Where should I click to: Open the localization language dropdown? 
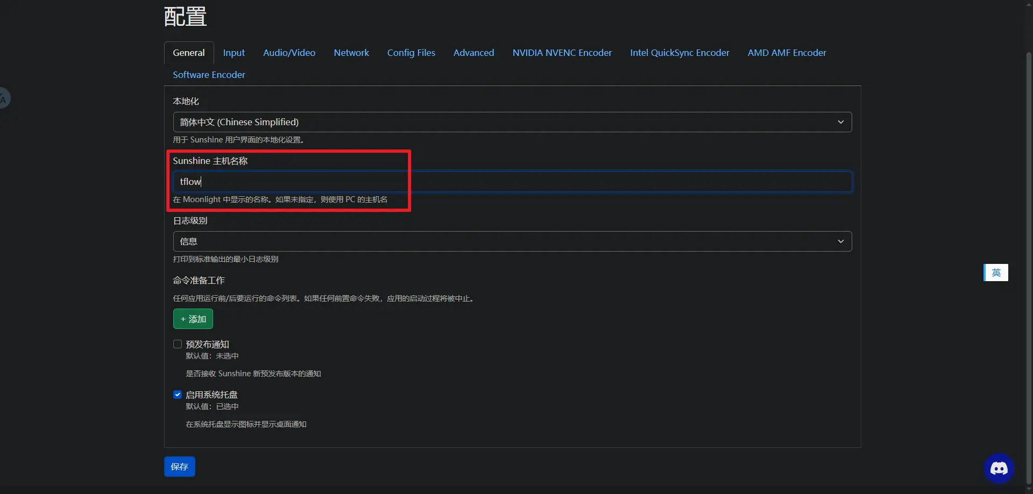click(x=512, y=122)
